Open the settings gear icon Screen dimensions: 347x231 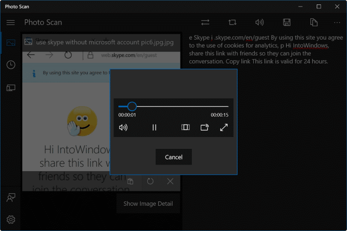click(11, 220)
